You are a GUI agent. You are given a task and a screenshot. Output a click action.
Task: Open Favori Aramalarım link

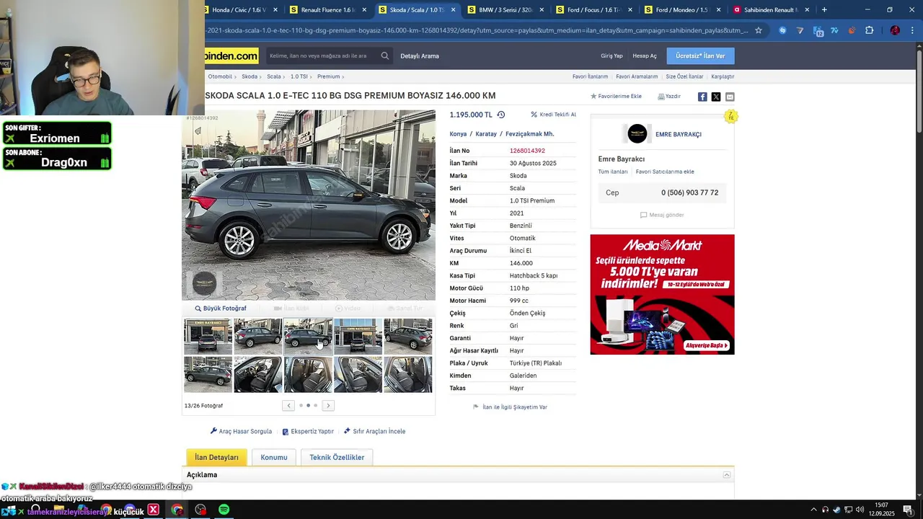click(x=637, y=76)
